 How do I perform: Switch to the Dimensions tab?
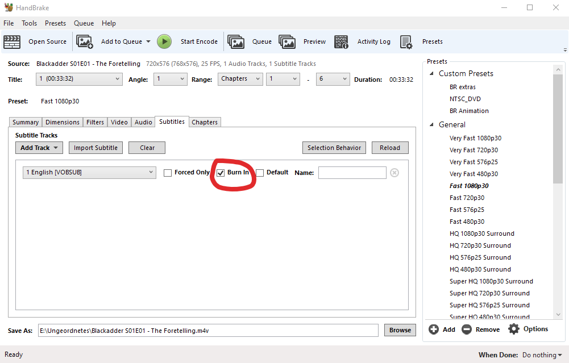point(63,122)
